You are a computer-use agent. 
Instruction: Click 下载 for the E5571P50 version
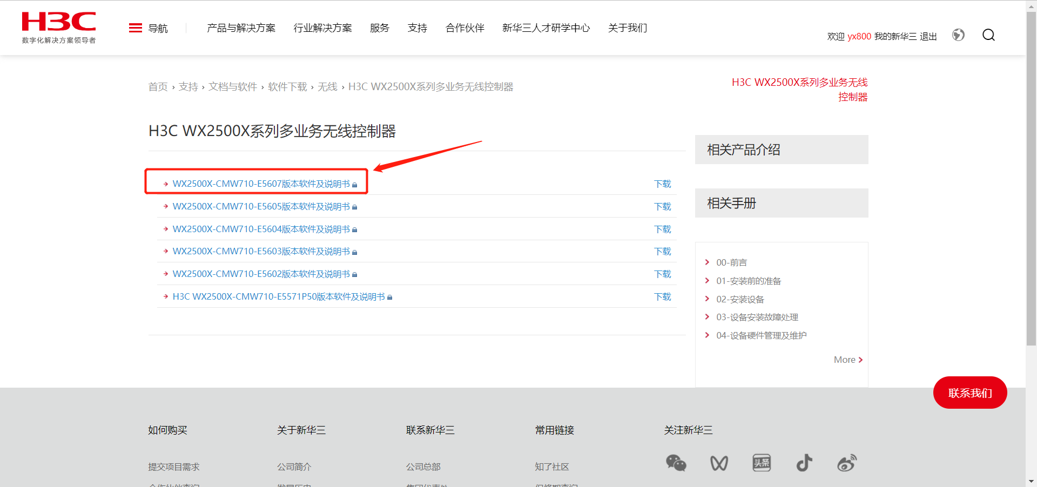point(663,297)
